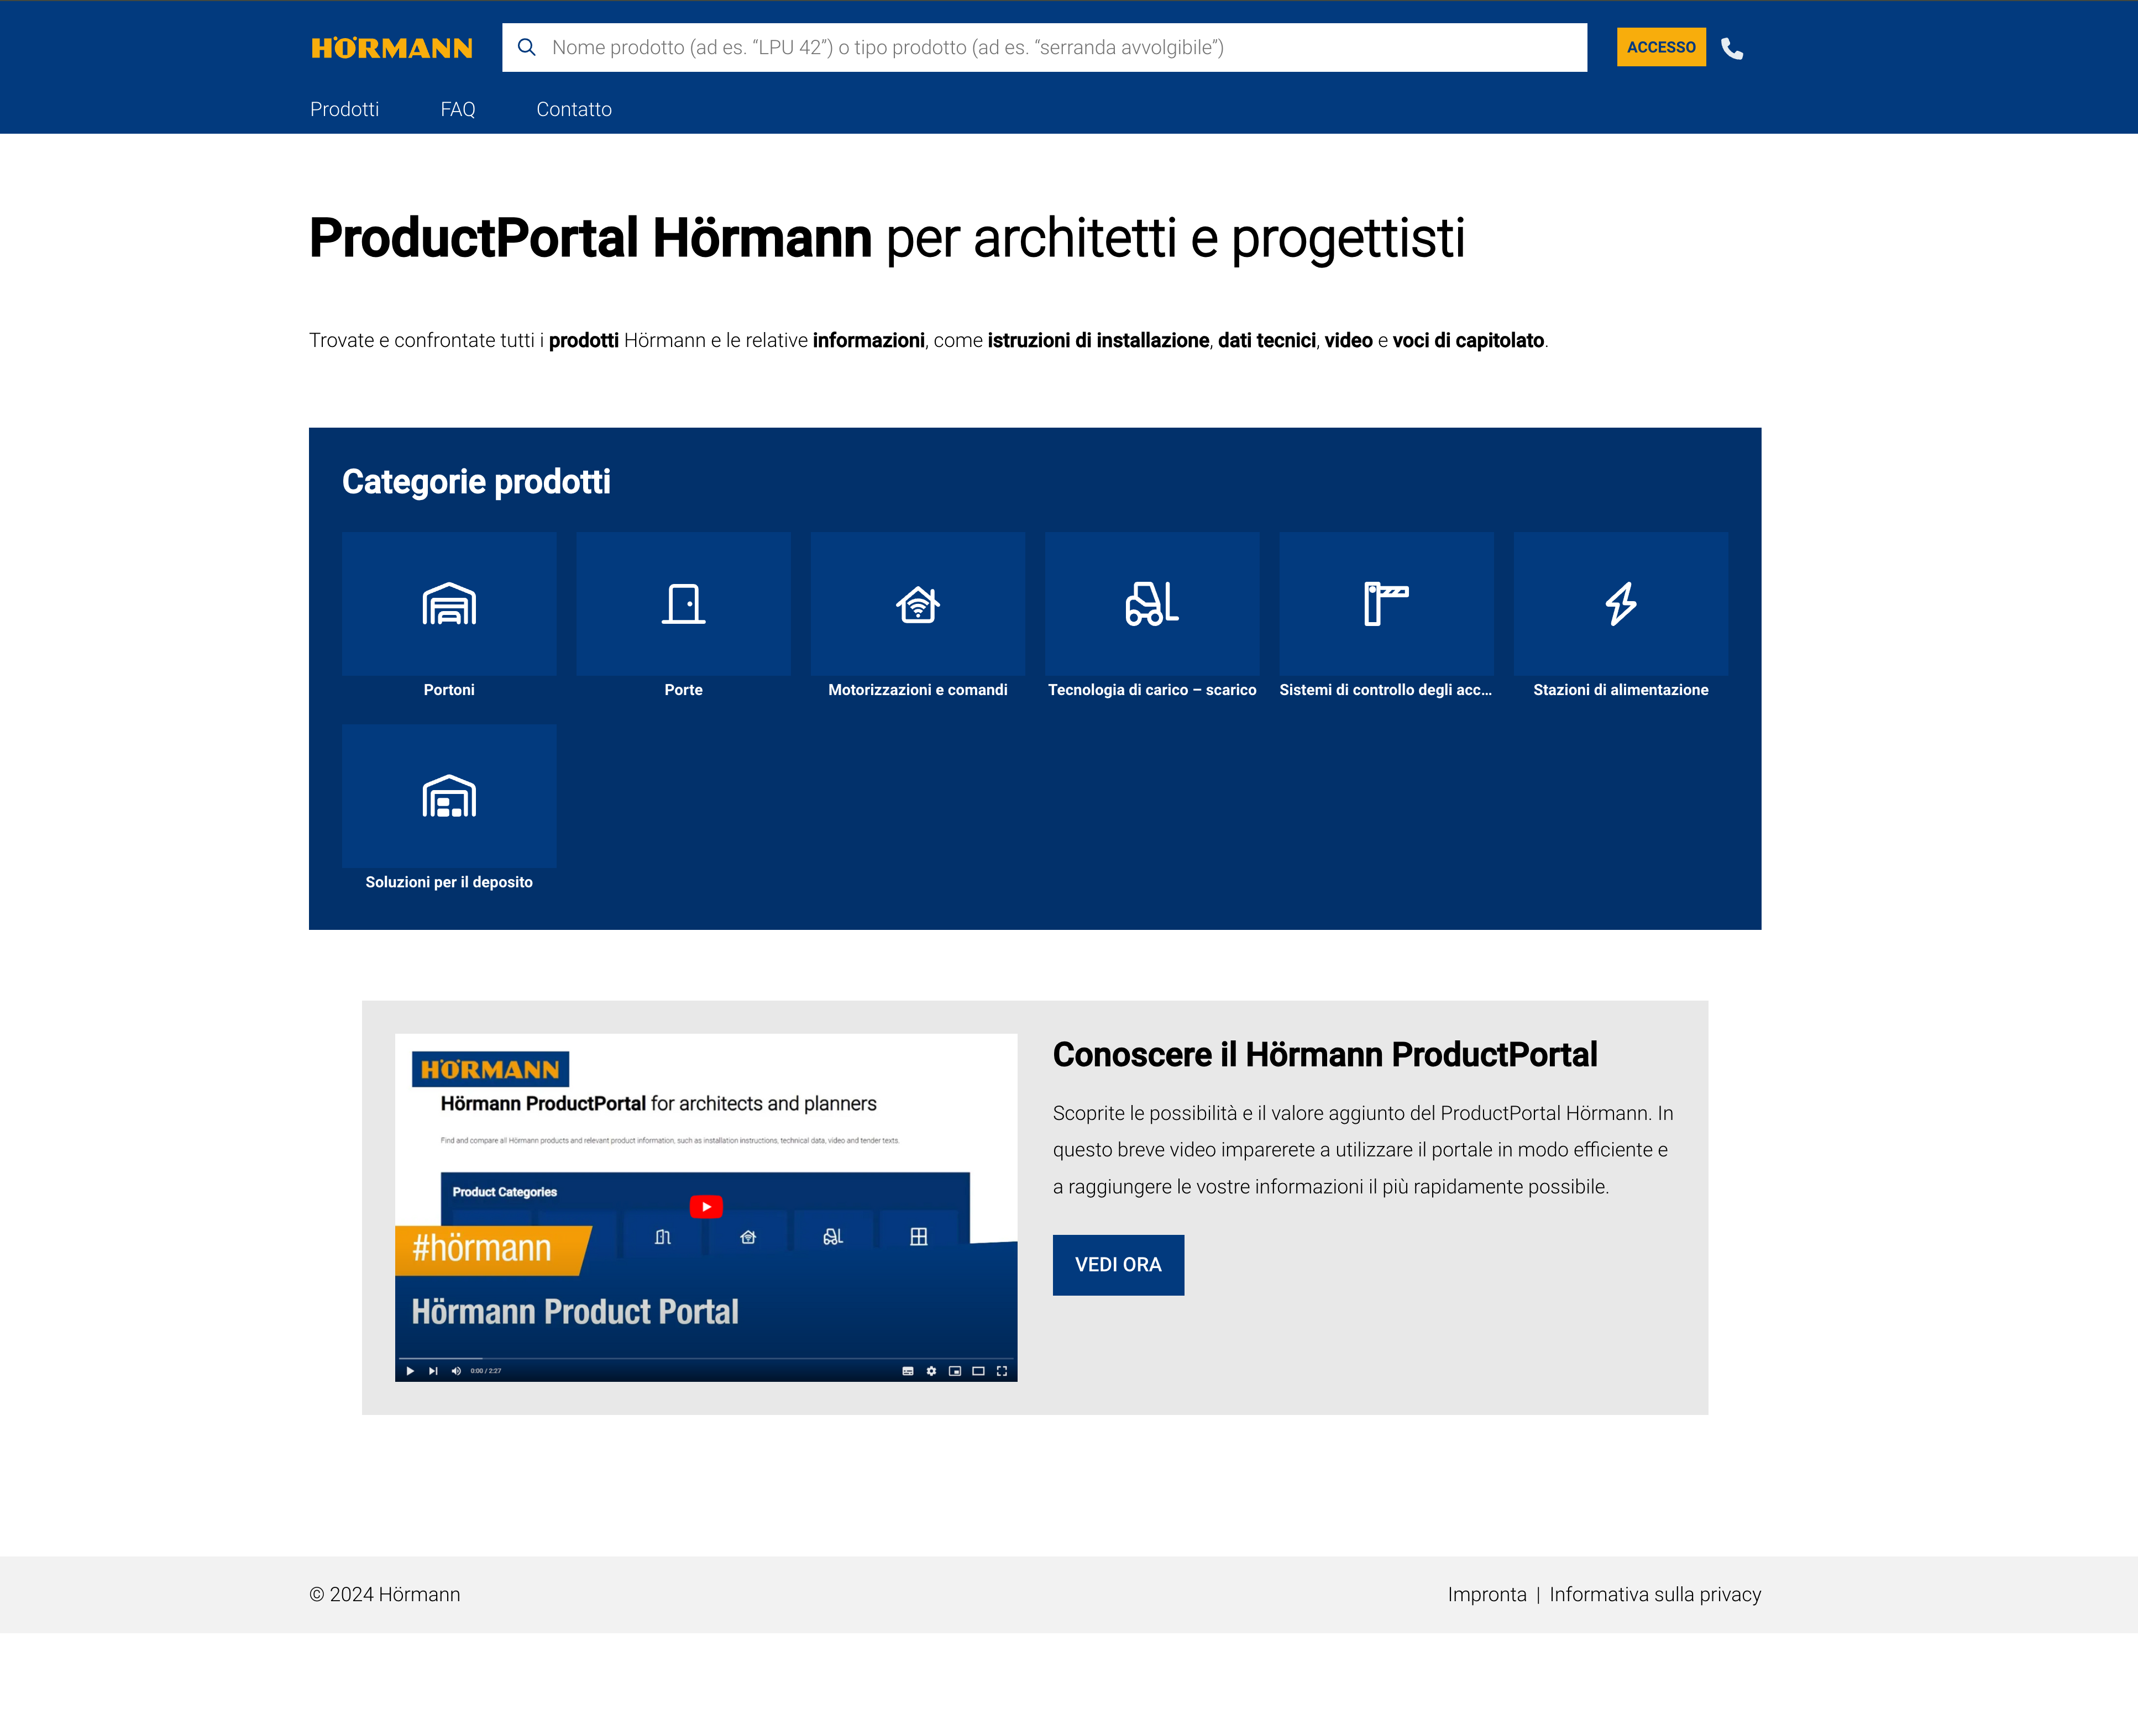Open the Porte door icon tile

[x=683, y=604]
